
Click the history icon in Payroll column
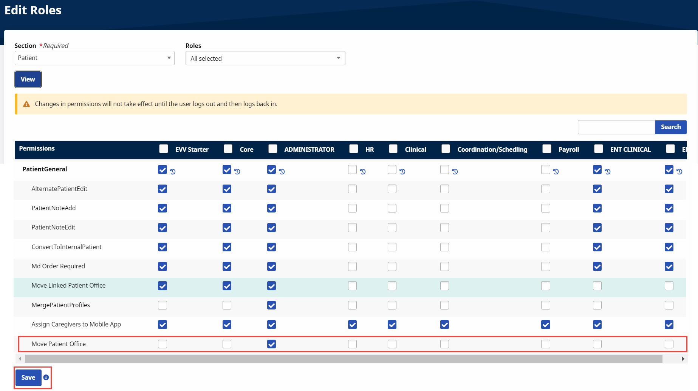coord(556,172)
